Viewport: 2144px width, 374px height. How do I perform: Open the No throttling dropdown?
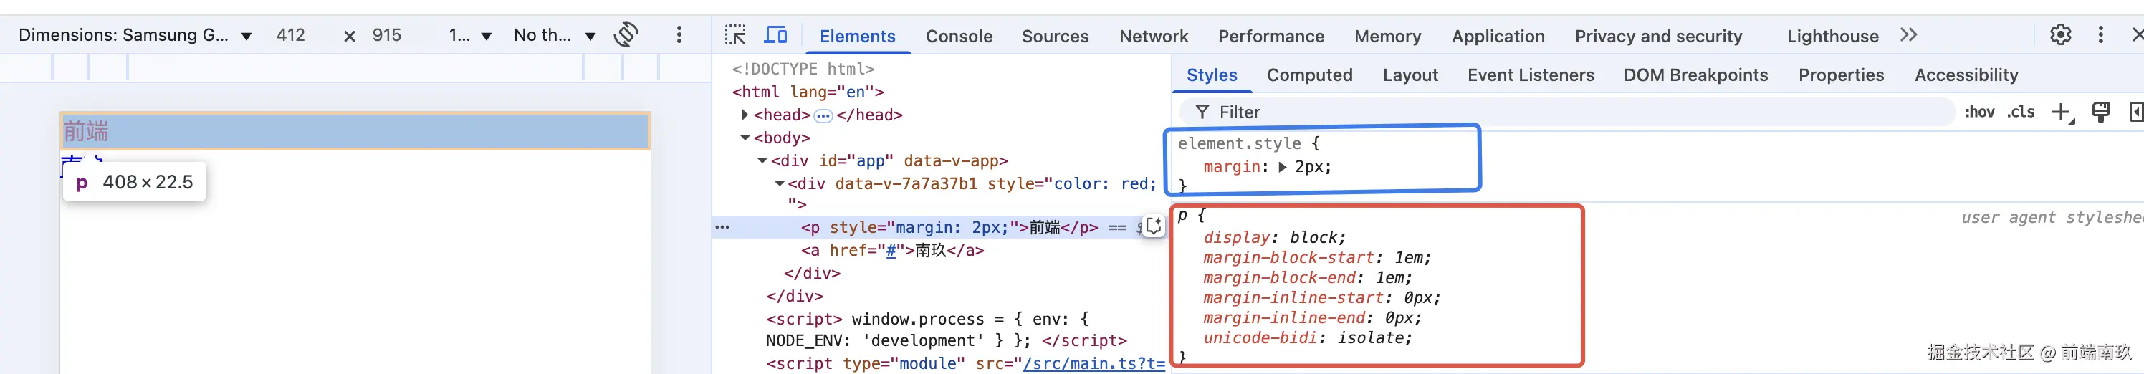click(555, 35)
